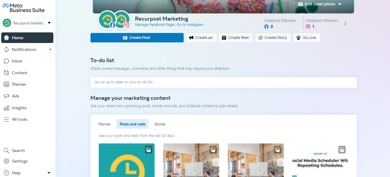Click the Manage your marketing content heading

click(131, 98)
